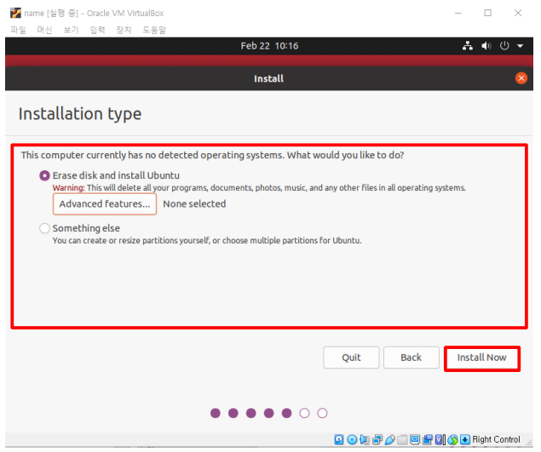Click the VirtualBox app icon in the title bar
The image size is (541, 452).
pos(15,13)
